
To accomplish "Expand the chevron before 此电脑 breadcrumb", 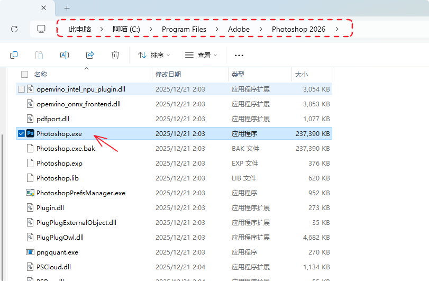I will 58,29.
